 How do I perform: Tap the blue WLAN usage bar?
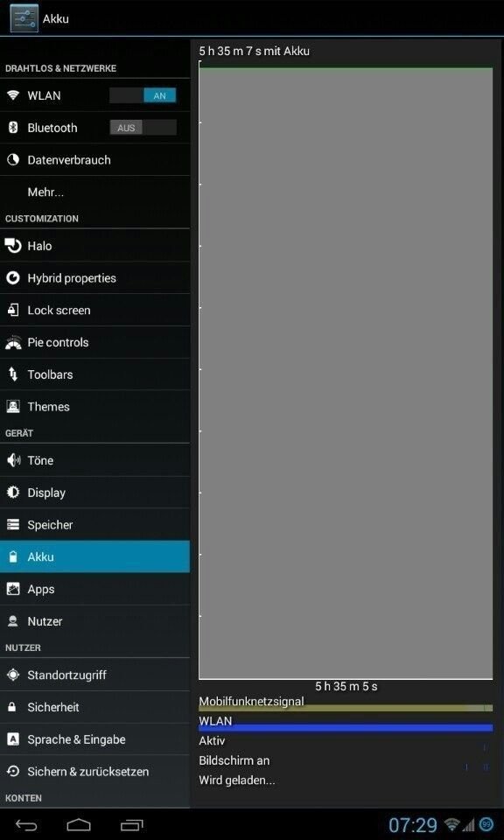tap(346, 727)
